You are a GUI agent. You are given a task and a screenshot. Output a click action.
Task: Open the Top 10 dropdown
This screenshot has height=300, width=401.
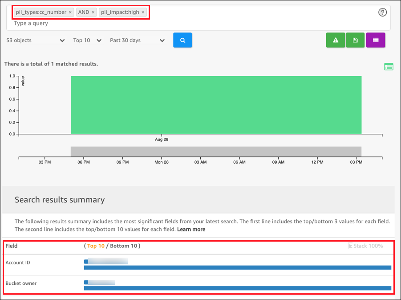tap(88, 40)
